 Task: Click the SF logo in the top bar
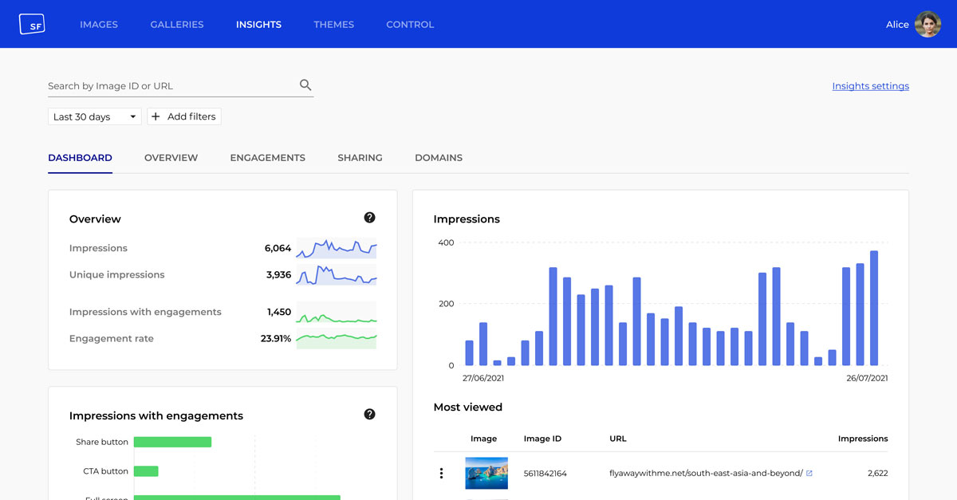32,24
